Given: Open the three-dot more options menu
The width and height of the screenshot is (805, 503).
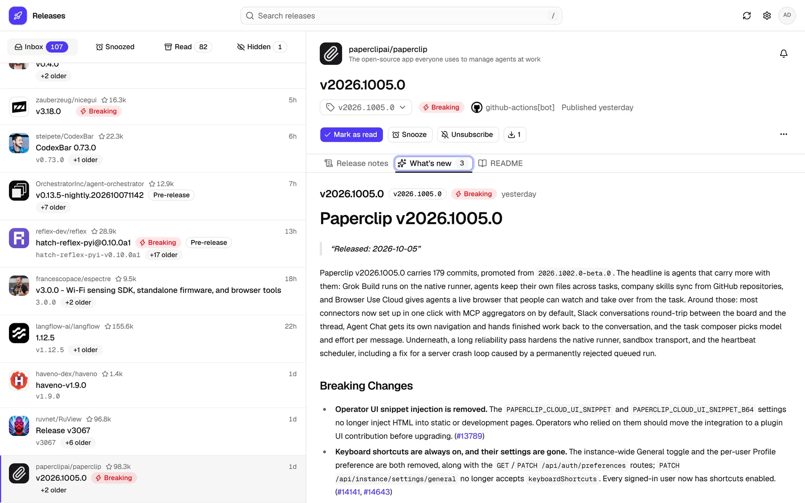Looking at the screenshot, I should pos(784,134).
